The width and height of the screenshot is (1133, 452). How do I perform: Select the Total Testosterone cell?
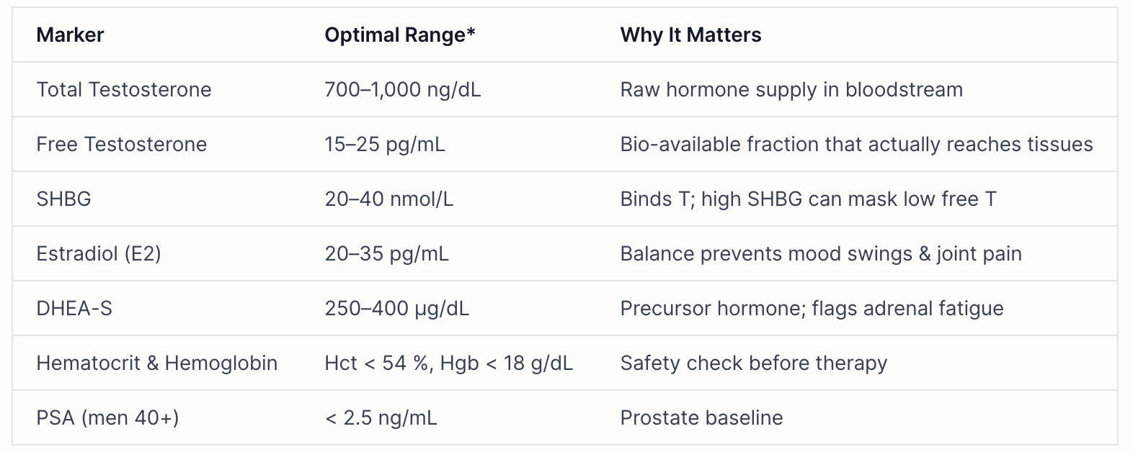tap(124, 89)
